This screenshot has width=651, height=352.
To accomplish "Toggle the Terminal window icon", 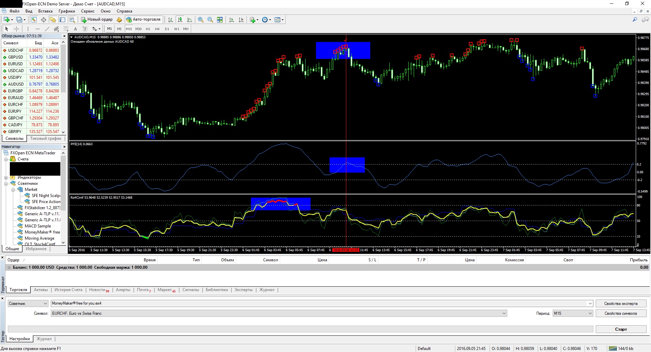I will point(62,20).
